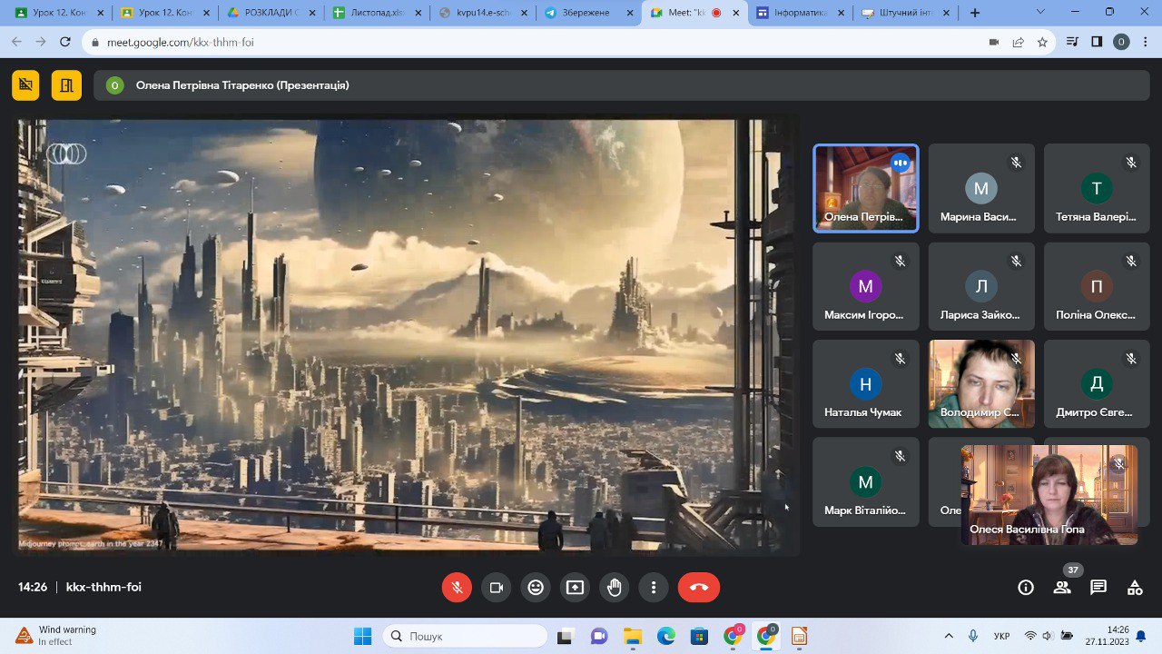Screen dimensions: 1162x654
Task: Open the Activities icon
Action: [1135, 588]
